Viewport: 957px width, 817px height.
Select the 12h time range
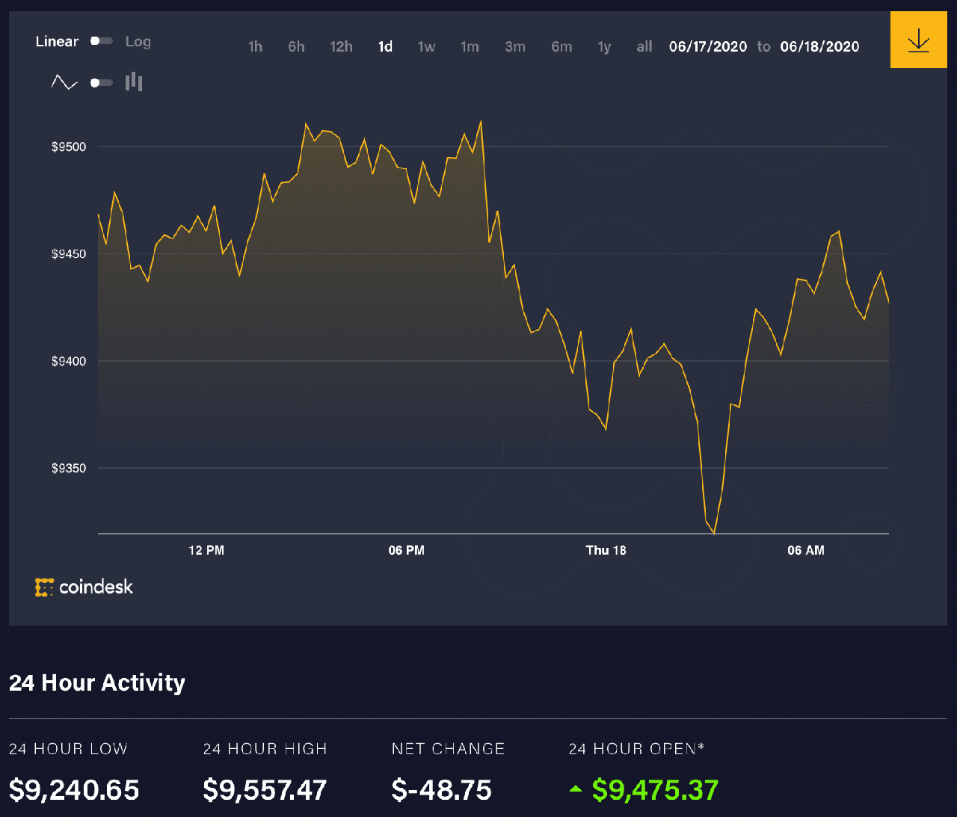point(341,46)
